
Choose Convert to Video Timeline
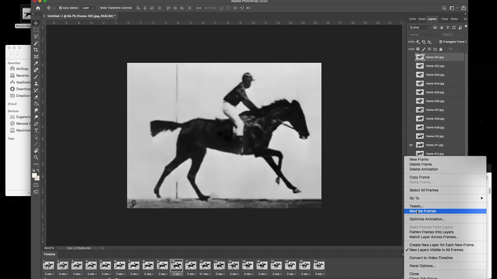(445, 258)
